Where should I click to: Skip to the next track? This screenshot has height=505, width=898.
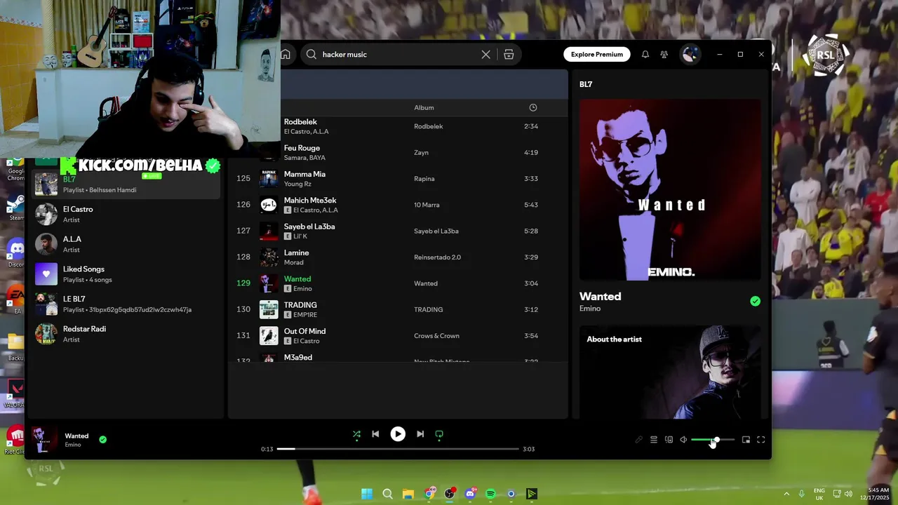point(420,434)
